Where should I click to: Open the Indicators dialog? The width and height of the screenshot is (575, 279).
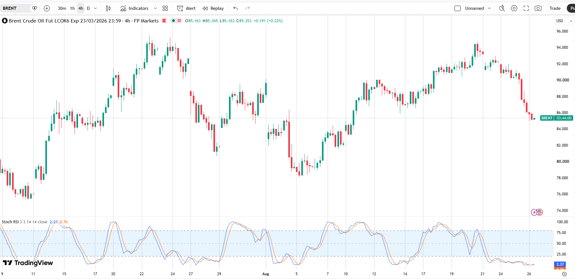click(134, 8)
